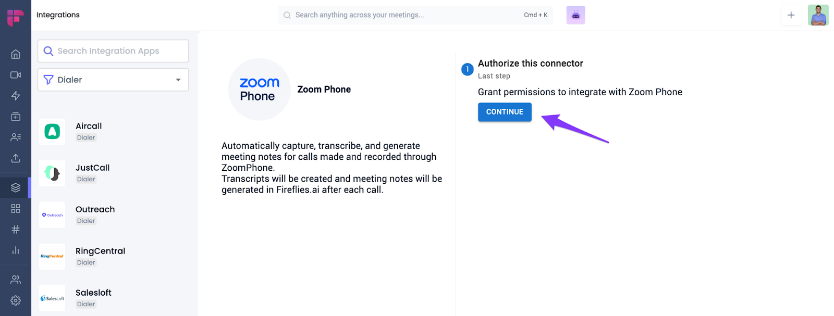Open Meetings via the video camera icon
Viewport: 834px width, 316px height.
(x=16, y=75)
